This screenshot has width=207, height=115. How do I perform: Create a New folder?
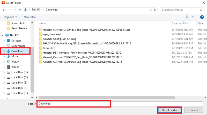(30, 17)
